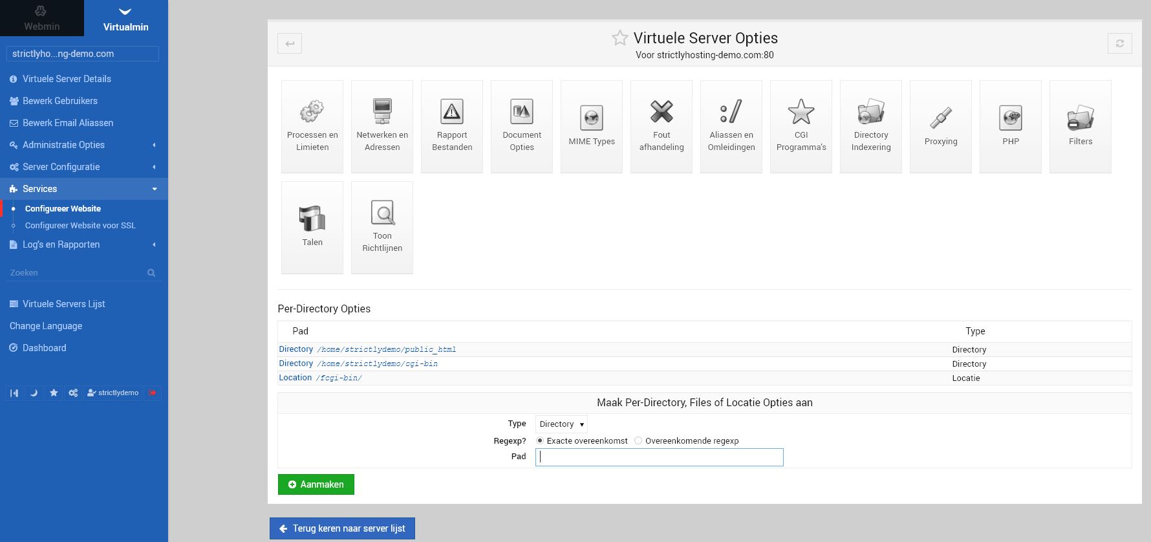This screenshot has height=542, width=1151.
Task: Switch to the Virtualmin tab
Action: [126, 18]
